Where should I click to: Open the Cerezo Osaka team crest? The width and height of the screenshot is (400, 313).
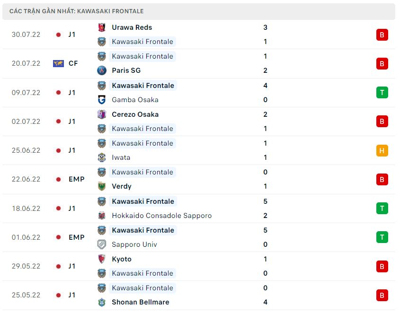click(101, 114)
